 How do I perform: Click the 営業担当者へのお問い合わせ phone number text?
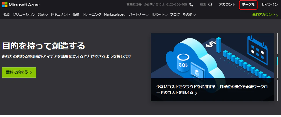(157, 5)
